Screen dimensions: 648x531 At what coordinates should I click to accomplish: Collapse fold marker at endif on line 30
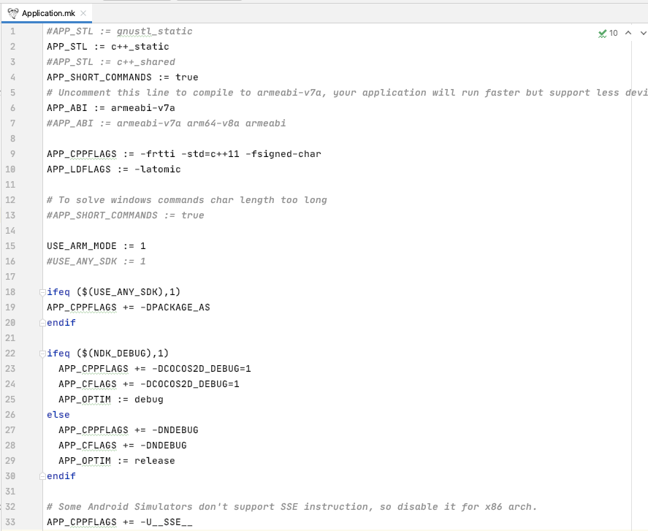tap(42, 476)
